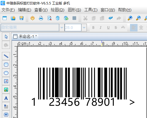Open an existing label file

pos(13,18)
